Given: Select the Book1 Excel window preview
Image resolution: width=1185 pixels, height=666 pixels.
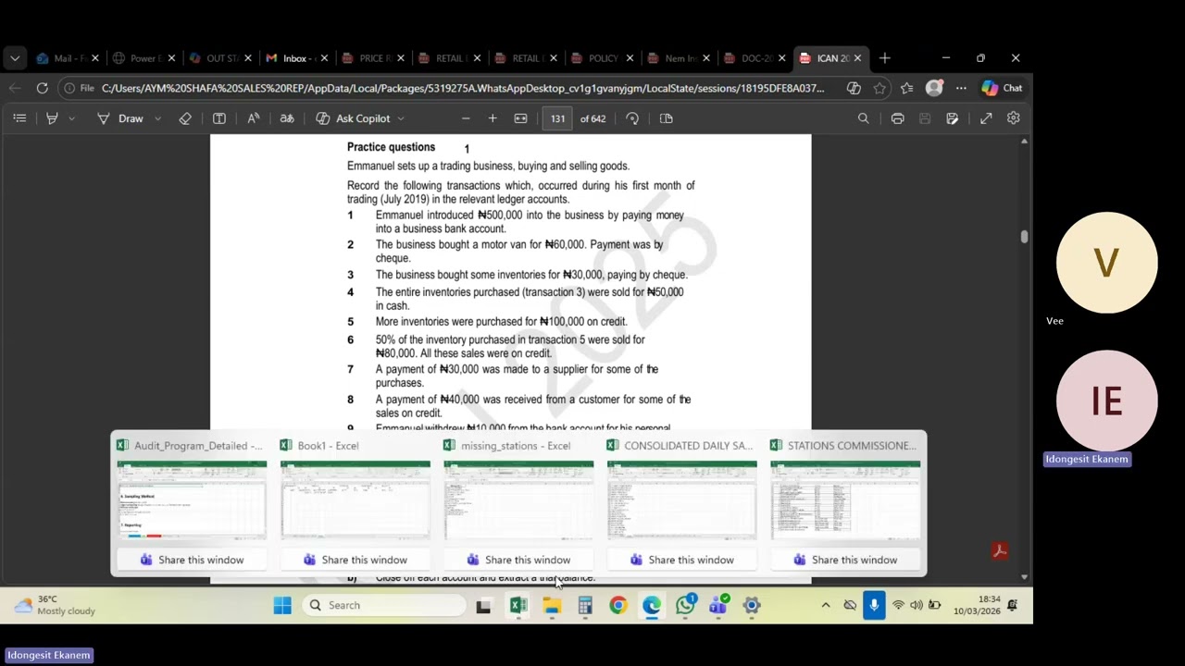Looking at the screenshot, I should [x=355, y=499].
